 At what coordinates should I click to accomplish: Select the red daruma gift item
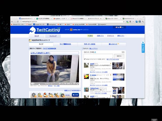coord(45,95)
